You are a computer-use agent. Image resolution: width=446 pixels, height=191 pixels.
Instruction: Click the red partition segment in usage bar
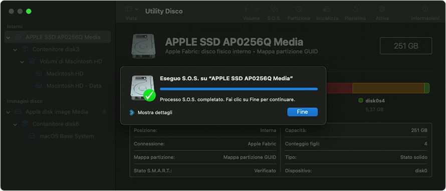(340, 88)
